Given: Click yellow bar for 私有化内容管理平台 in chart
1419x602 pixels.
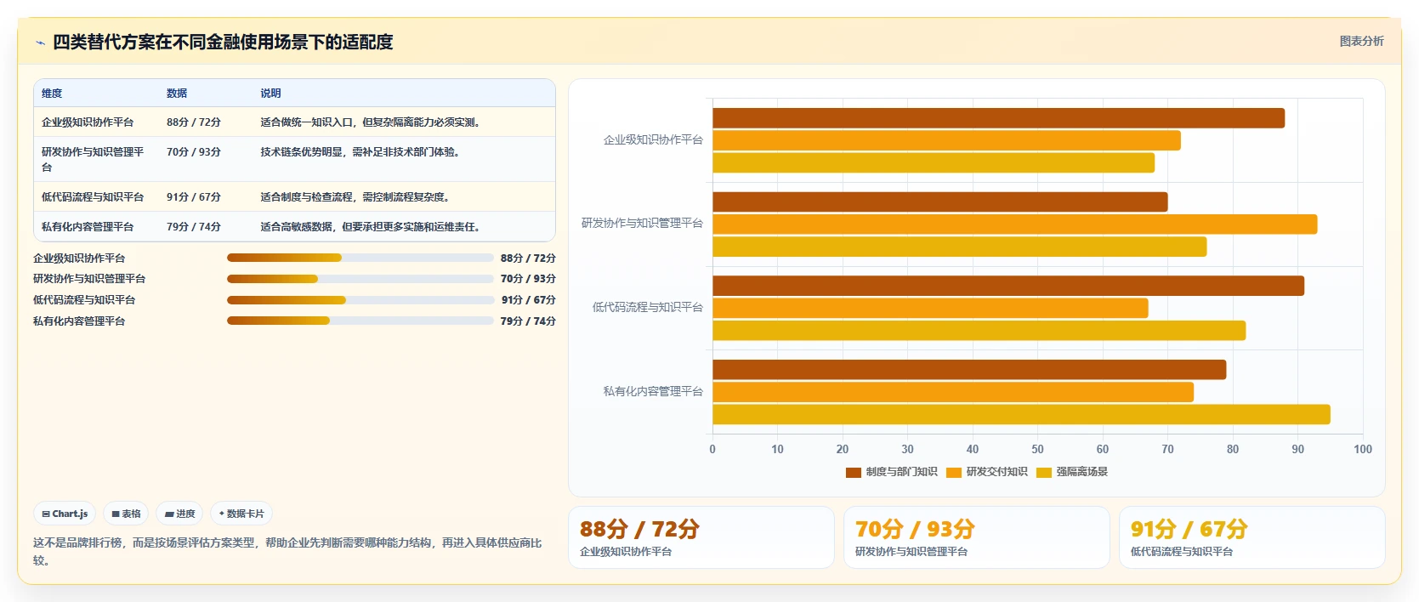Looking at the screenshot, I should (x=1021, y=414).
